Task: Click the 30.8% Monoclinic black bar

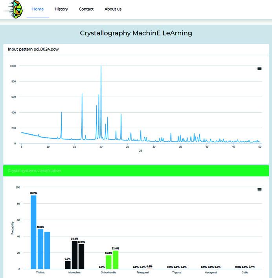Action: point(81,256)
